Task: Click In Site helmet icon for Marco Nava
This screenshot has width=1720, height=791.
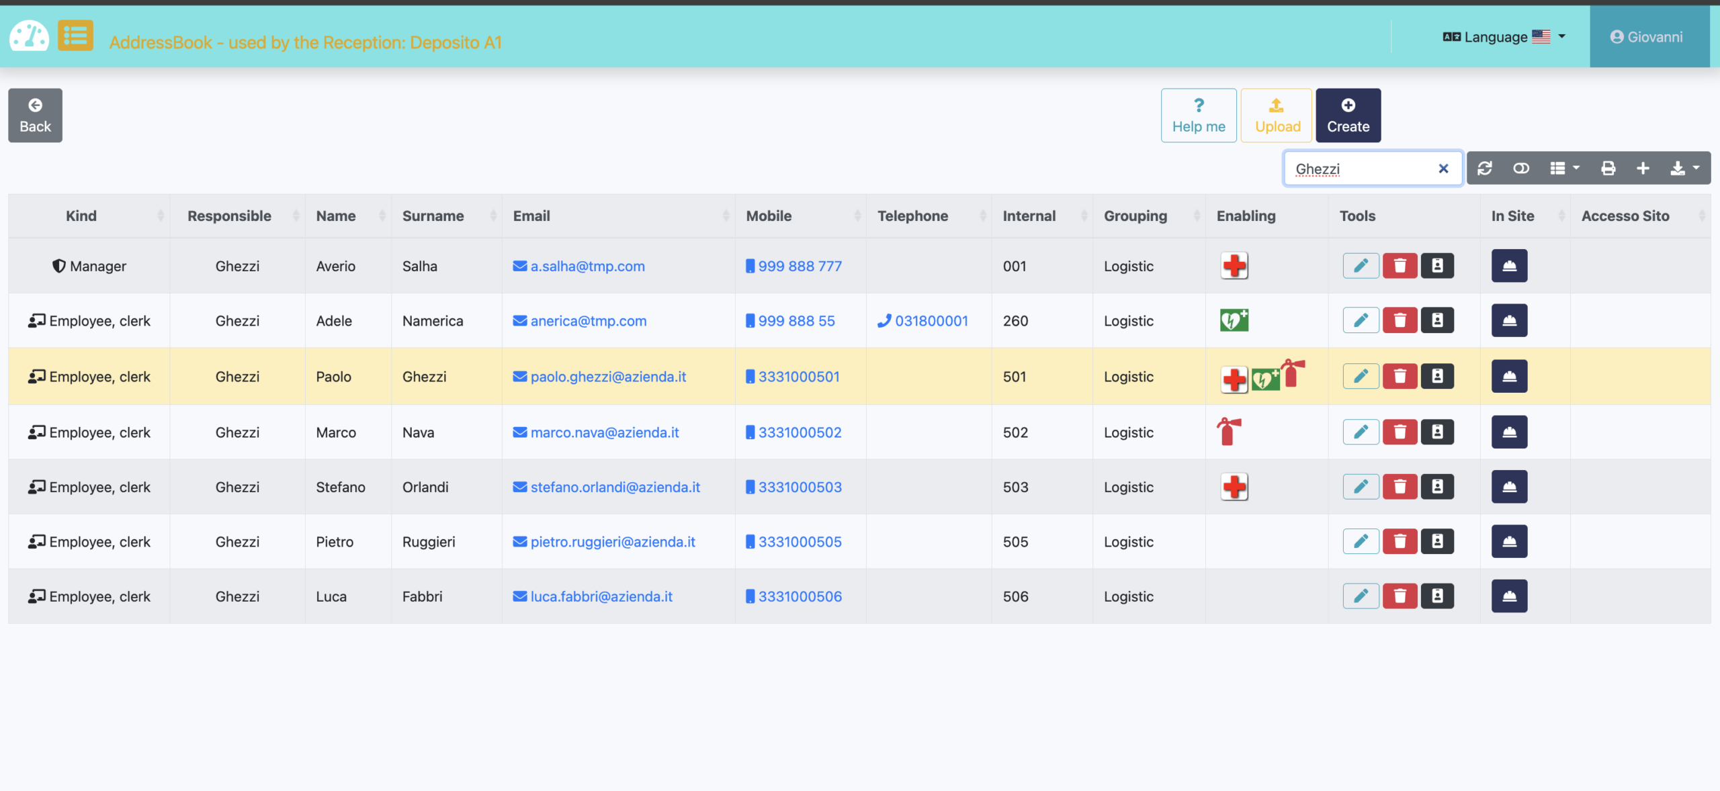Action: 1509,432
